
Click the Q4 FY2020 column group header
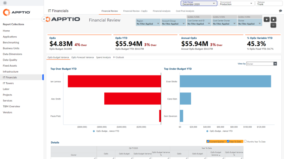click(133, 148)
